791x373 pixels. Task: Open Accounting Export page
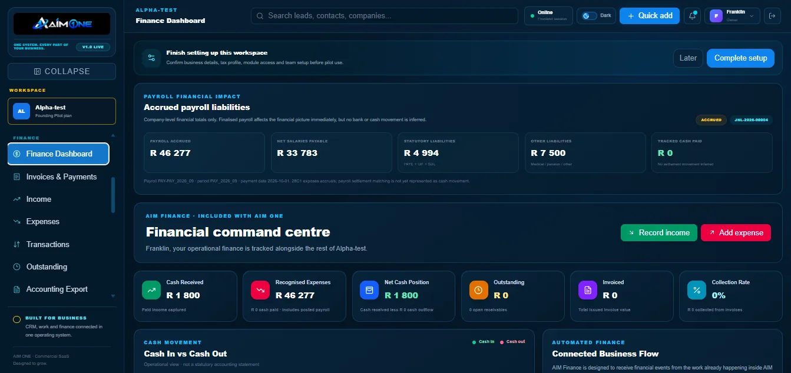pos(58,289)
